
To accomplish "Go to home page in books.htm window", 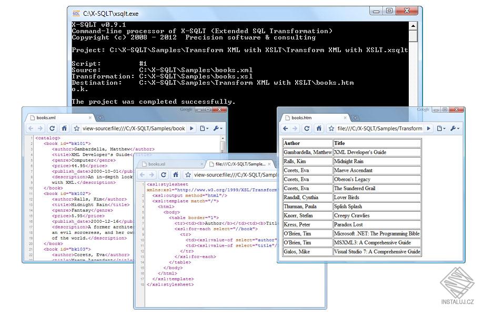I will 319,129.
